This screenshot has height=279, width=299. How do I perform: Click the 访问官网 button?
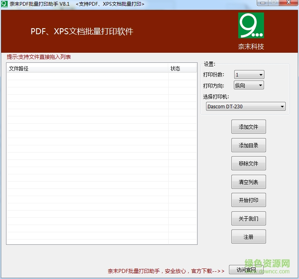coord(246,270)
